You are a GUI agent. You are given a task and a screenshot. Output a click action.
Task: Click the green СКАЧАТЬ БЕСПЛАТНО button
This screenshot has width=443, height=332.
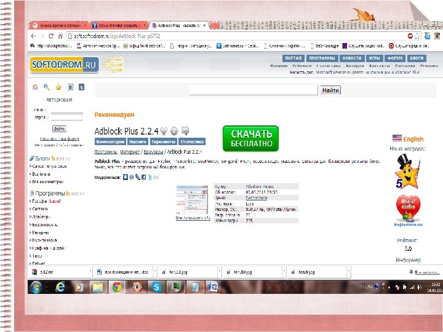(x=250, y=138)
